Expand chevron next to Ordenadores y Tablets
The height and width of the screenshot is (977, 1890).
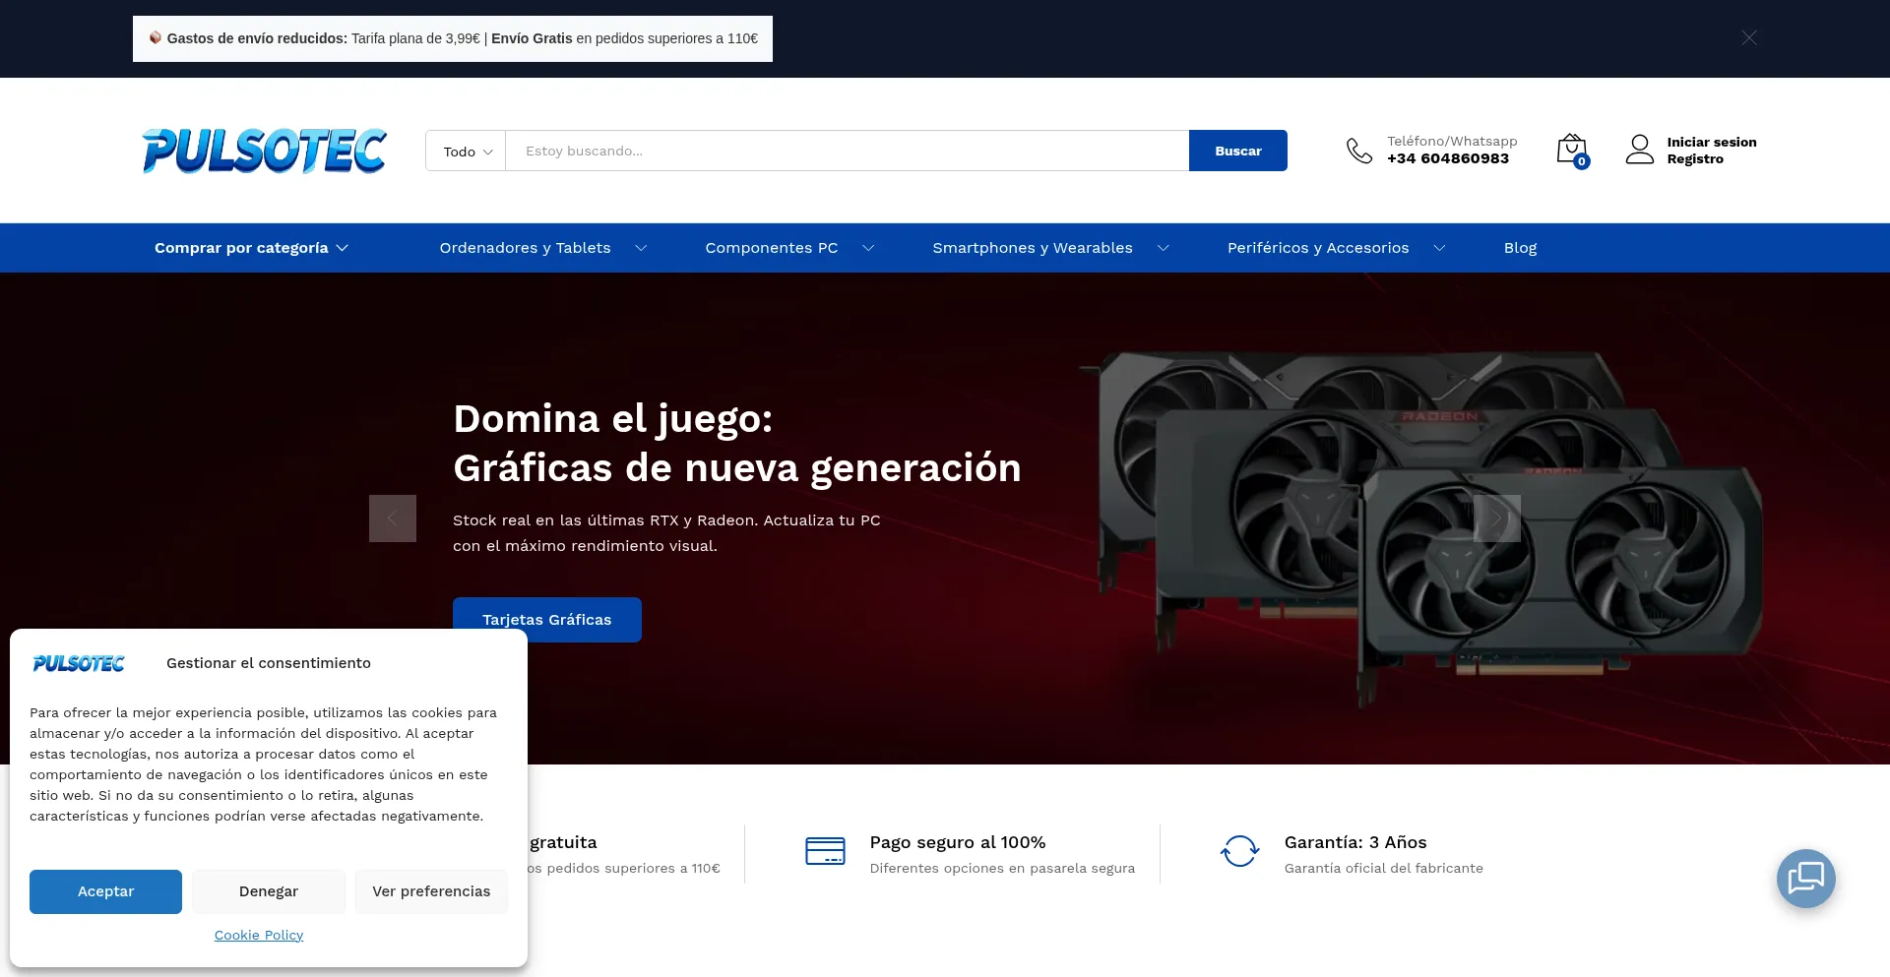(641, 248)
